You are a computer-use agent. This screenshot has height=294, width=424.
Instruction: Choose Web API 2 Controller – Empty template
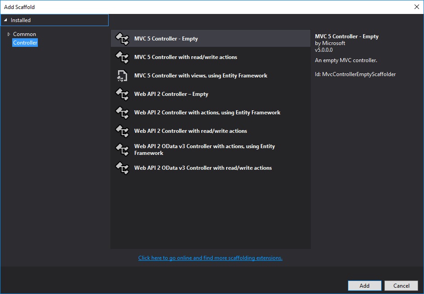tap(171, 94)
